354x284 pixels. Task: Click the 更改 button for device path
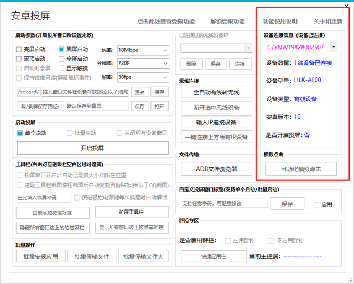click(x=140, y=92)
